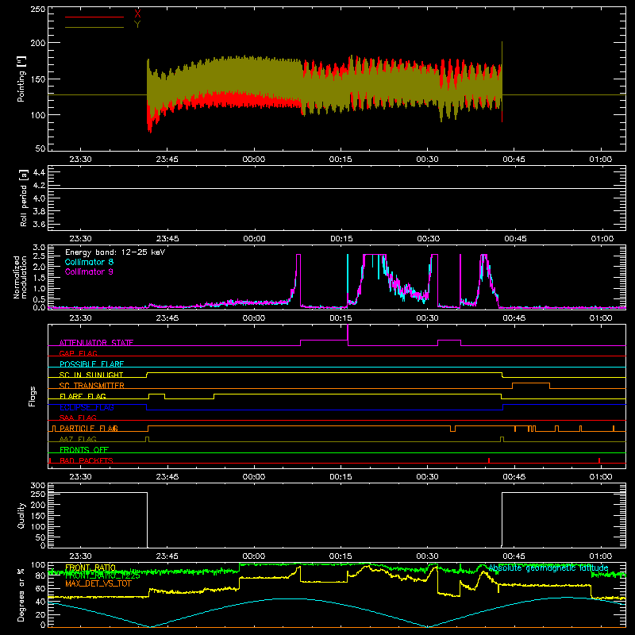Click the "Pointing ["]" axis title

click(21, 79)
